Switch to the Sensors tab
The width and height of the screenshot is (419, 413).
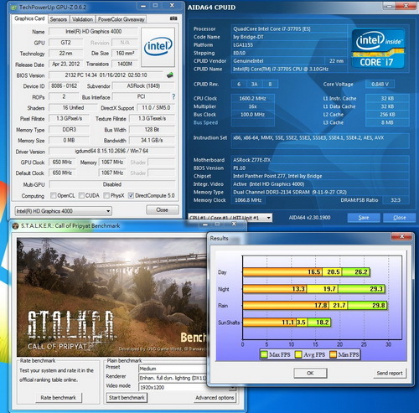click(58, 19)
